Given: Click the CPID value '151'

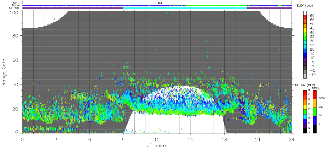Looking at the screenshot, I should (160, 3).
